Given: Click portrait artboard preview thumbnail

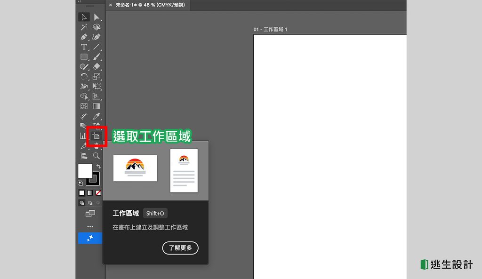Looking at the screenshot, I should click(x=184, y=170).
